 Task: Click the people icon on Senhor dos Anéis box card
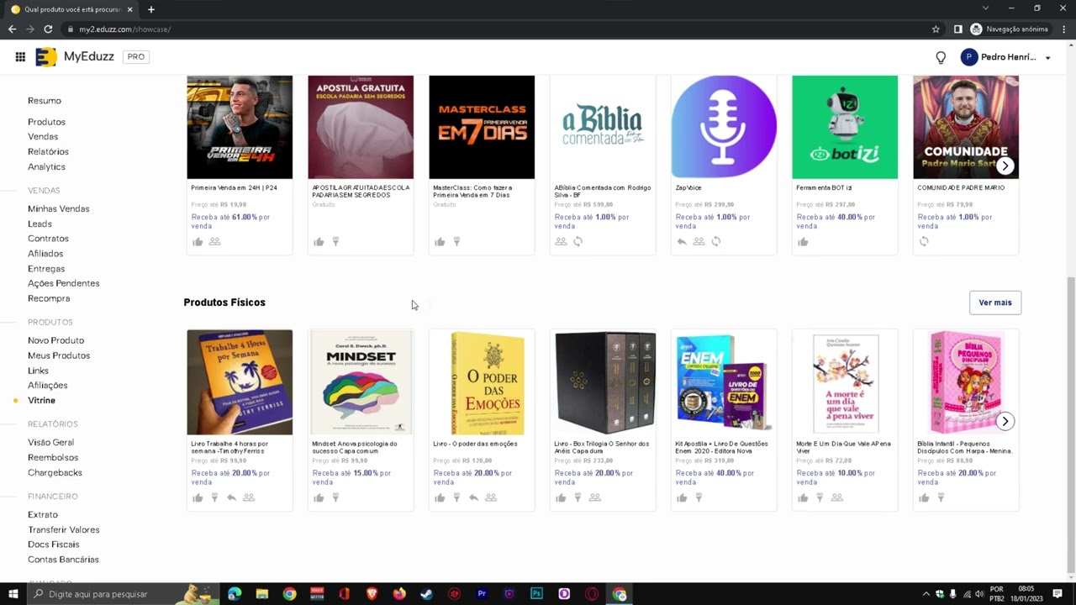coord(594,498)
